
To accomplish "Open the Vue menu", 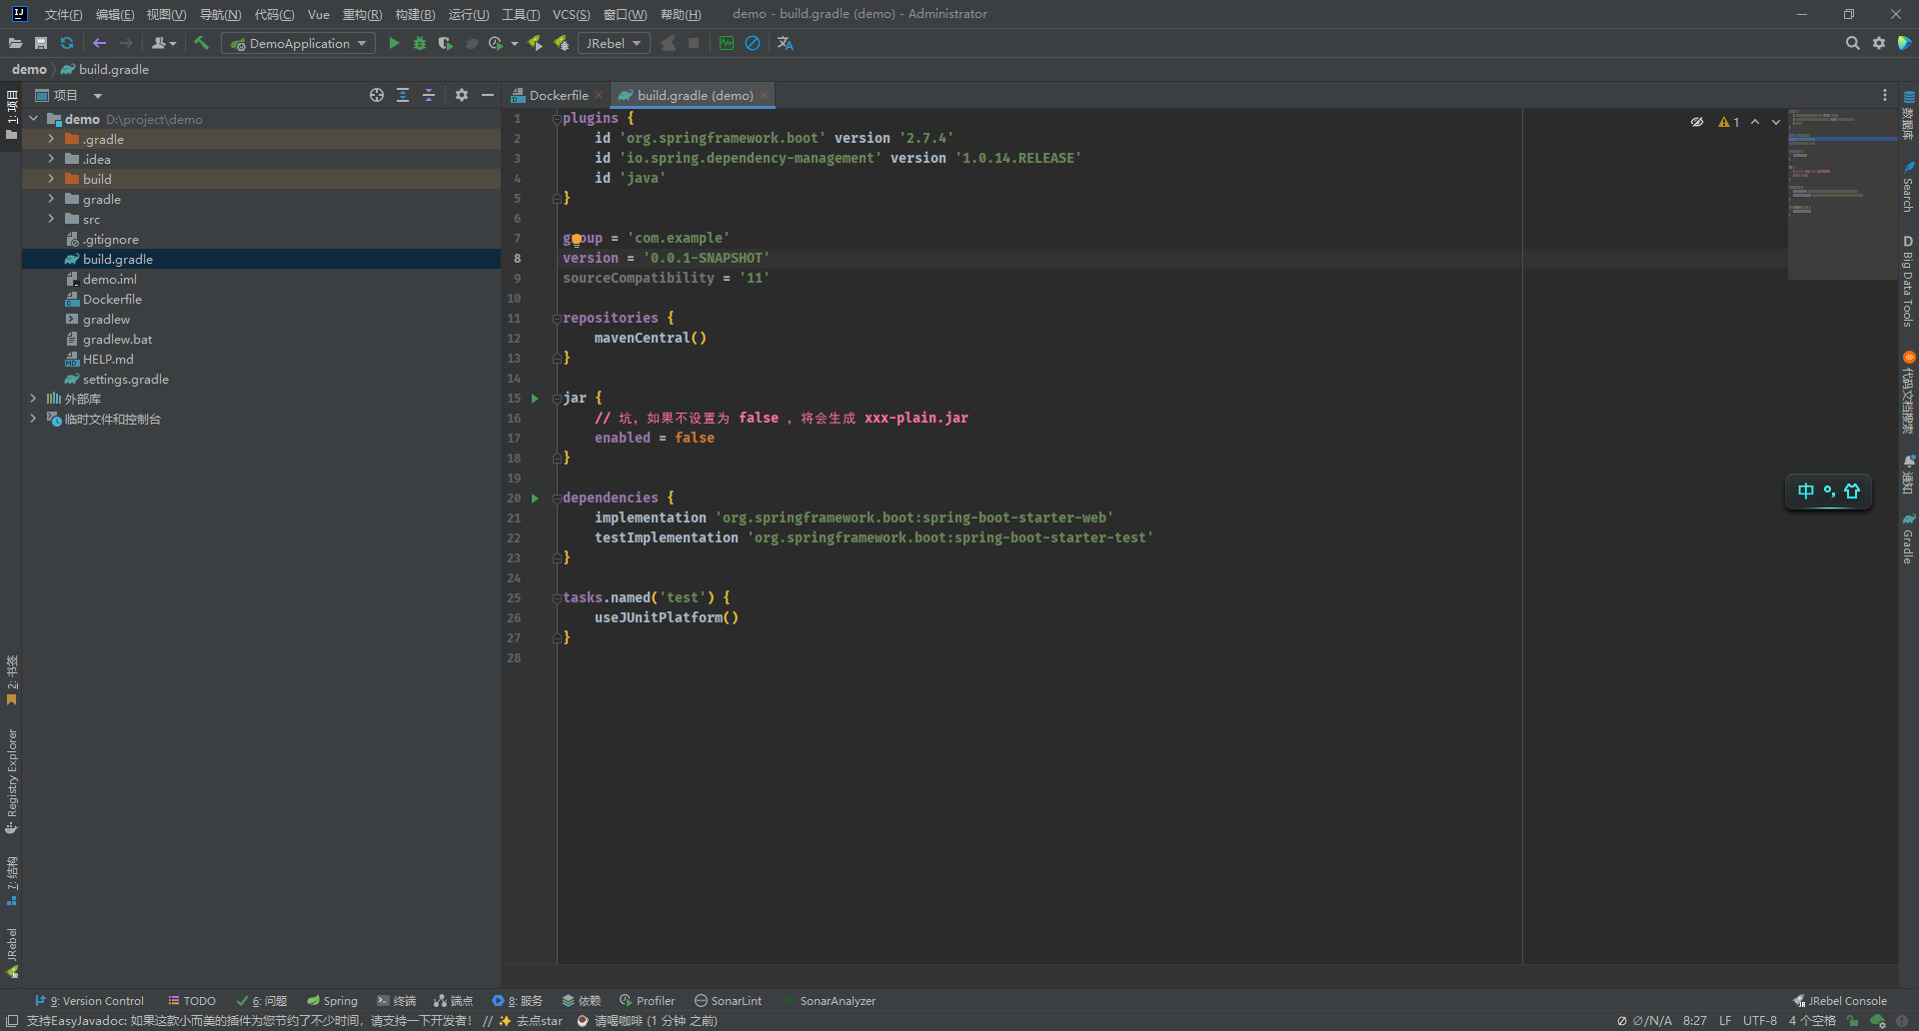I will coord(319,14).
